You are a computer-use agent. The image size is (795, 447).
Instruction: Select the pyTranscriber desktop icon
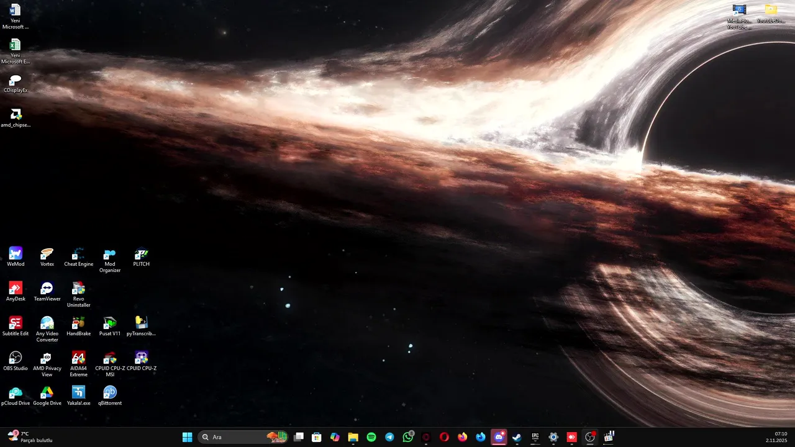point(142,326)
